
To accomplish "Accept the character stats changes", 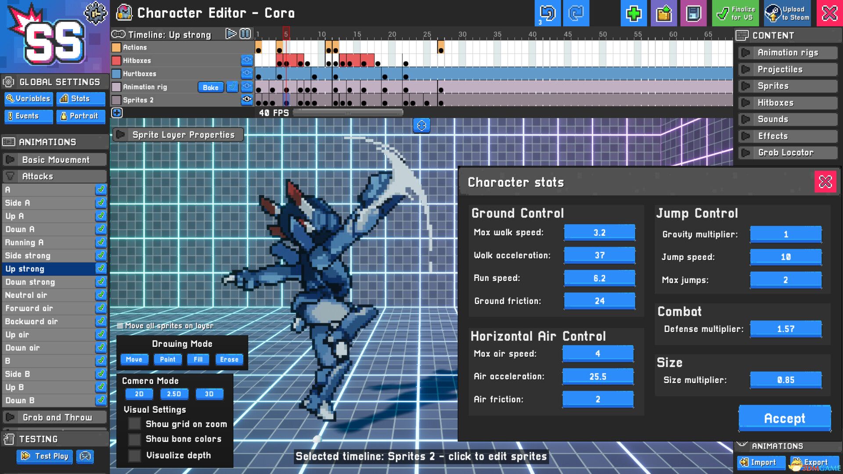I will coord(784,418).
